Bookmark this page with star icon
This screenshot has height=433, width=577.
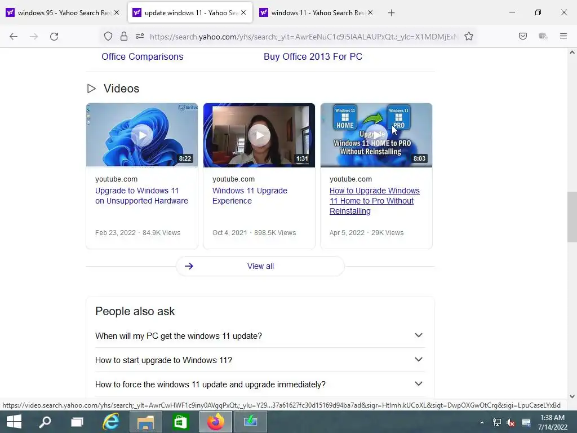tap(468, 36)
